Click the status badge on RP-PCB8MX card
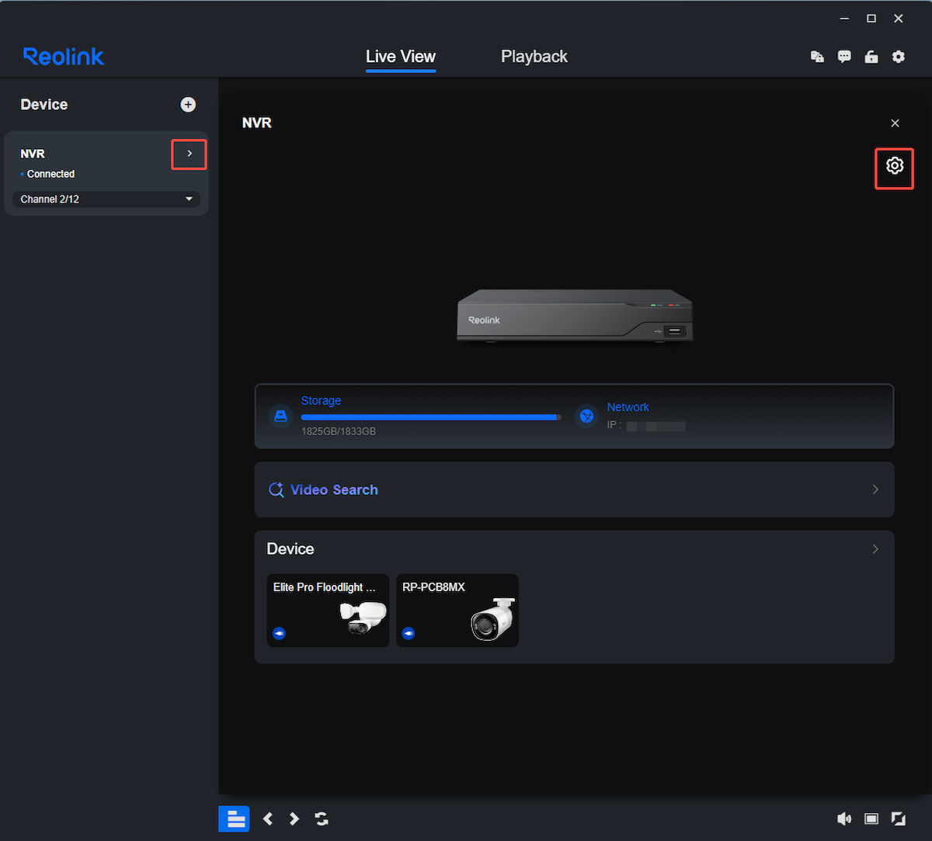This screenshot has height=841, width=932. (x=409, y=634)
